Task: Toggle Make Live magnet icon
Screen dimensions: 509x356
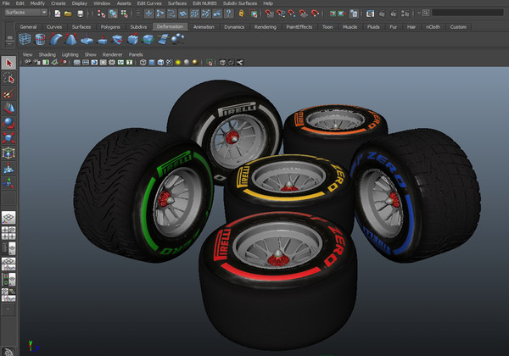Action: click(x=315, y=14)
